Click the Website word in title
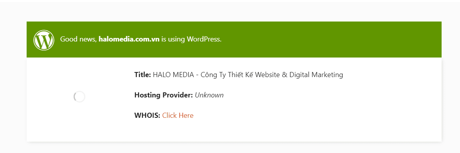460x153 pixels. click(x=267, y=75)
